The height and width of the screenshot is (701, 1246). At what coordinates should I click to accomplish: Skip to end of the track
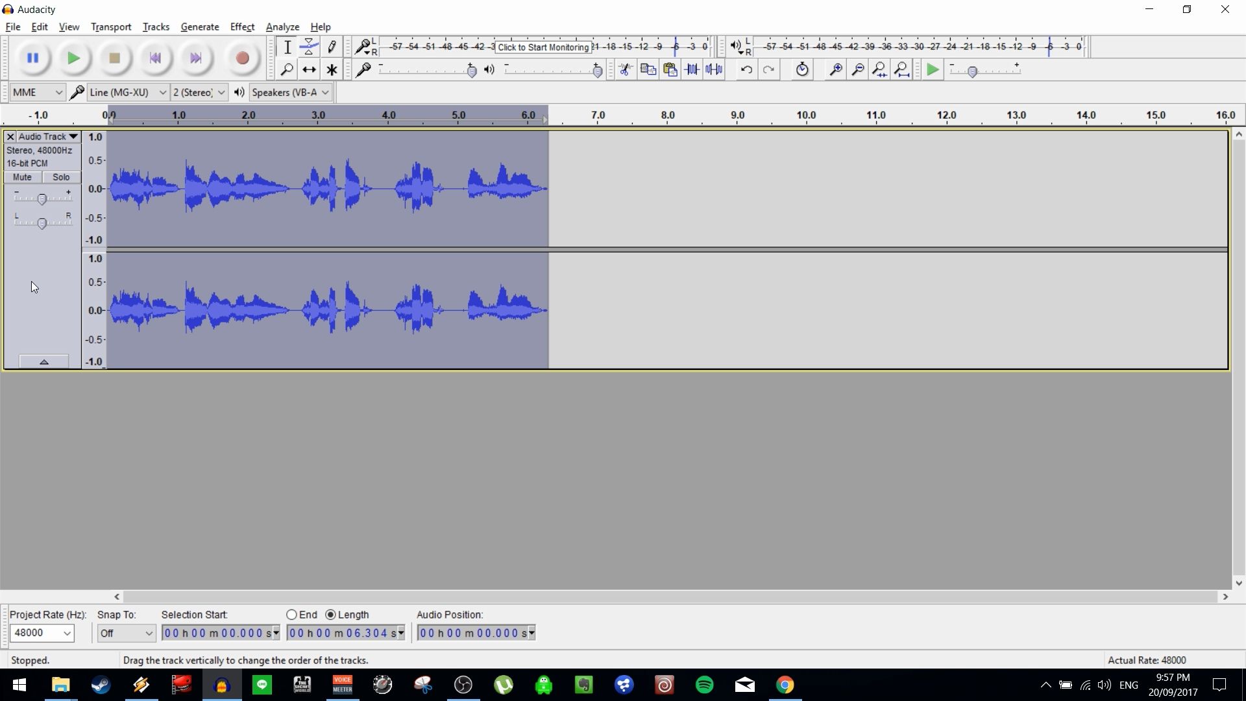[196, 58]
